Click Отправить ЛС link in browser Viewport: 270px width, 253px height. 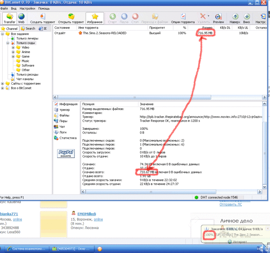pyautogui.click(x=231, y=205)
